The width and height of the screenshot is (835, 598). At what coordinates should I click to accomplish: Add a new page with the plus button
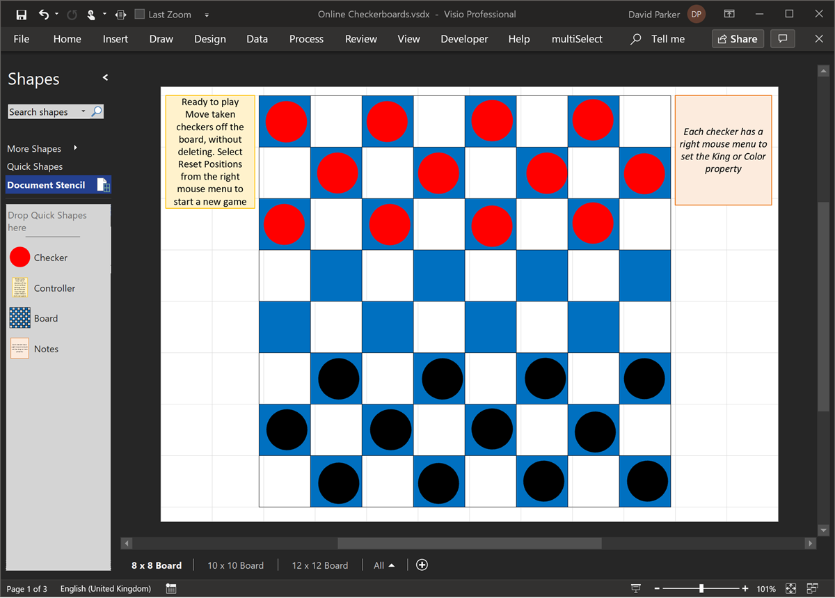[x=422, y=565]
